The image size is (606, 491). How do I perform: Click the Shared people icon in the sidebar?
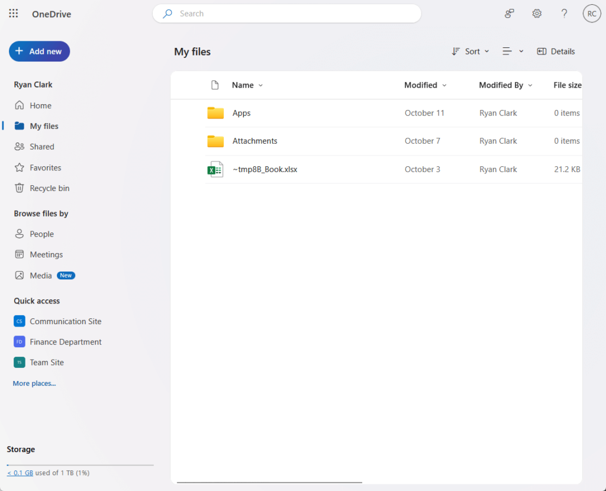(x=20, y=146)
